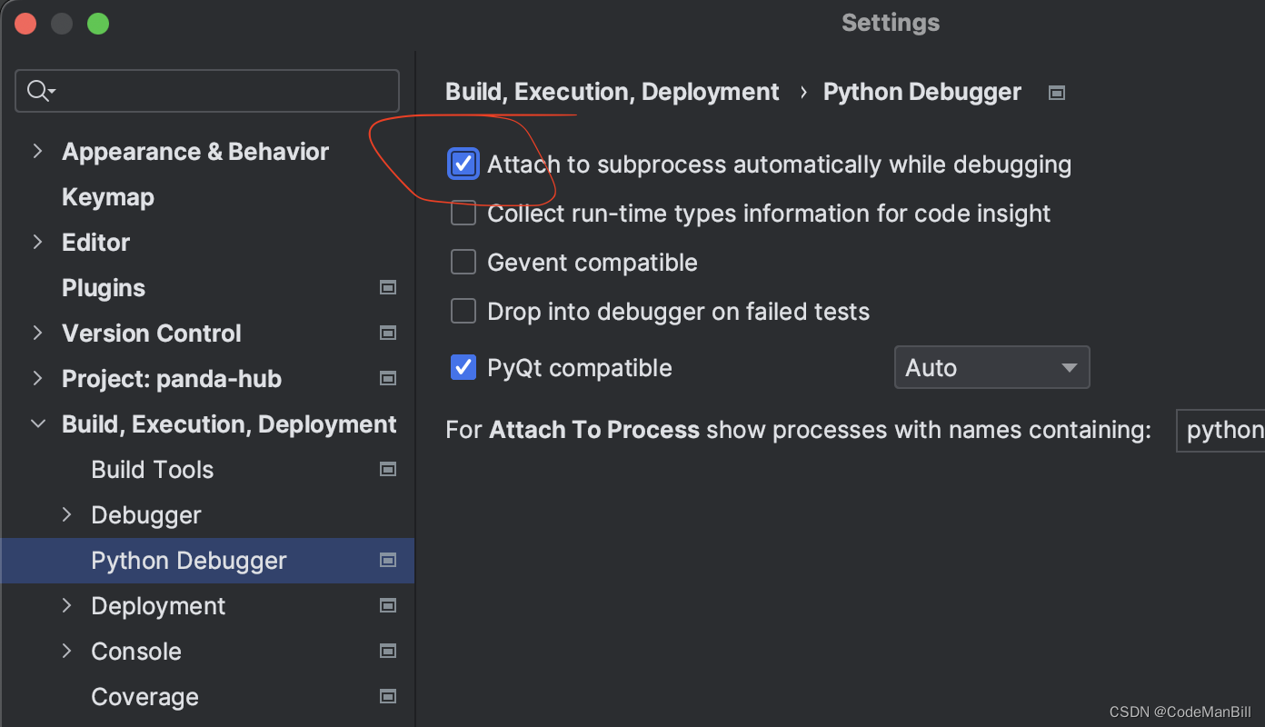Uncheck the PyQt compatible checkbox

(x=463, y=368)
